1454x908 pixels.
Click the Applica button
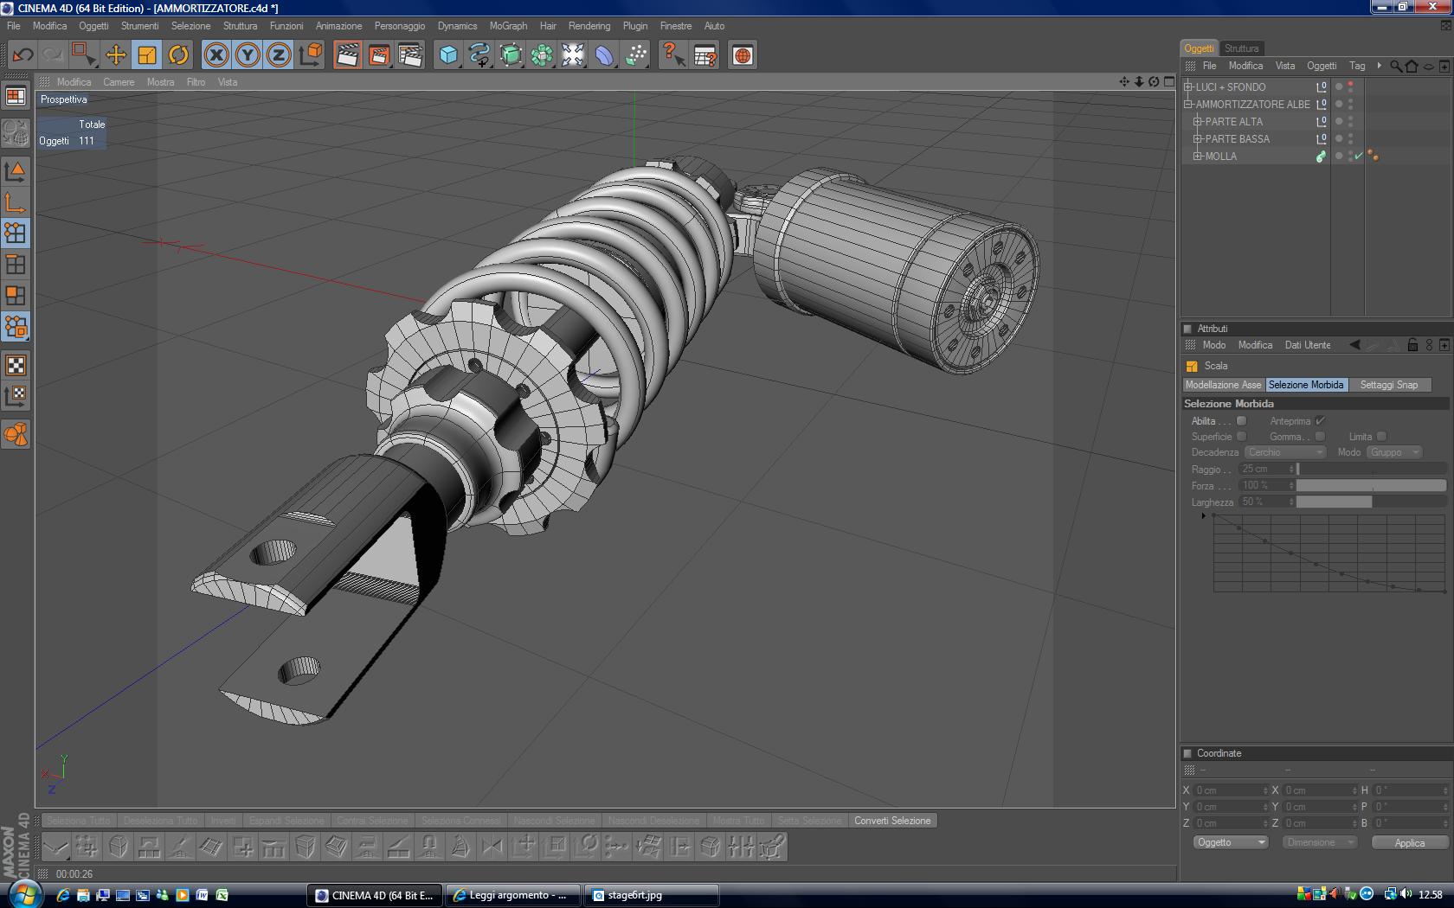click(x=1409, y=843)
